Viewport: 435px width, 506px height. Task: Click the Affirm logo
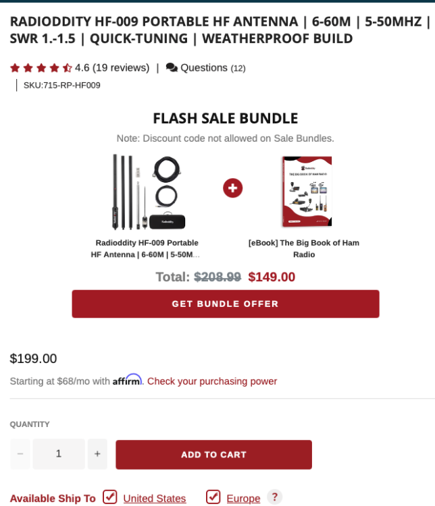(127, 380)
